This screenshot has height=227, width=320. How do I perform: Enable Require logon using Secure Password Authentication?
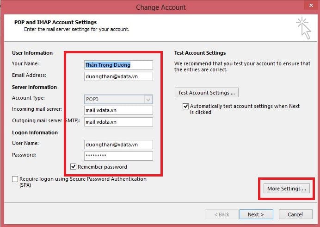coord(15,179)
